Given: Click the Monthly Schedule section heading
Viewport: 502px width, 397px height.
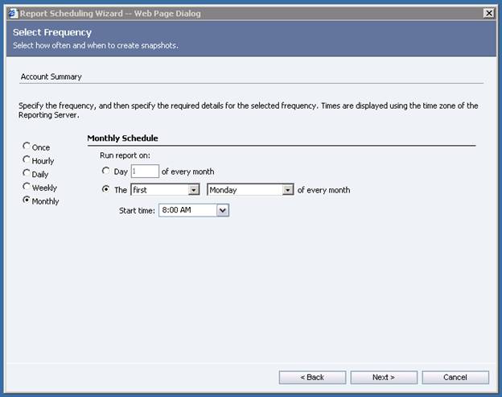Looking at the screenshot, I should 122,139.
